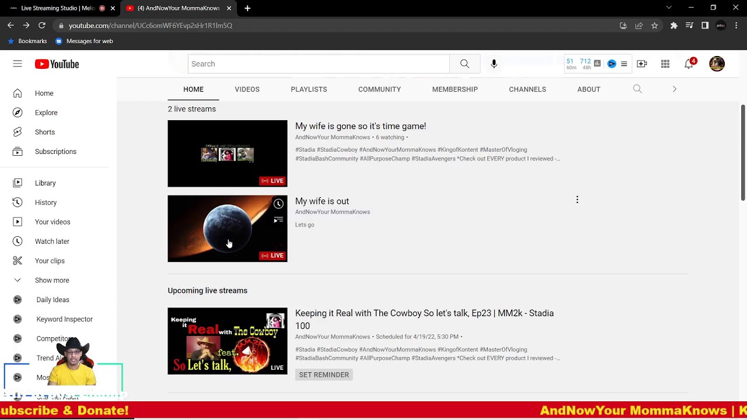Open the Create video camera icon
Screen dimensions: 747x420
[642, 64]
